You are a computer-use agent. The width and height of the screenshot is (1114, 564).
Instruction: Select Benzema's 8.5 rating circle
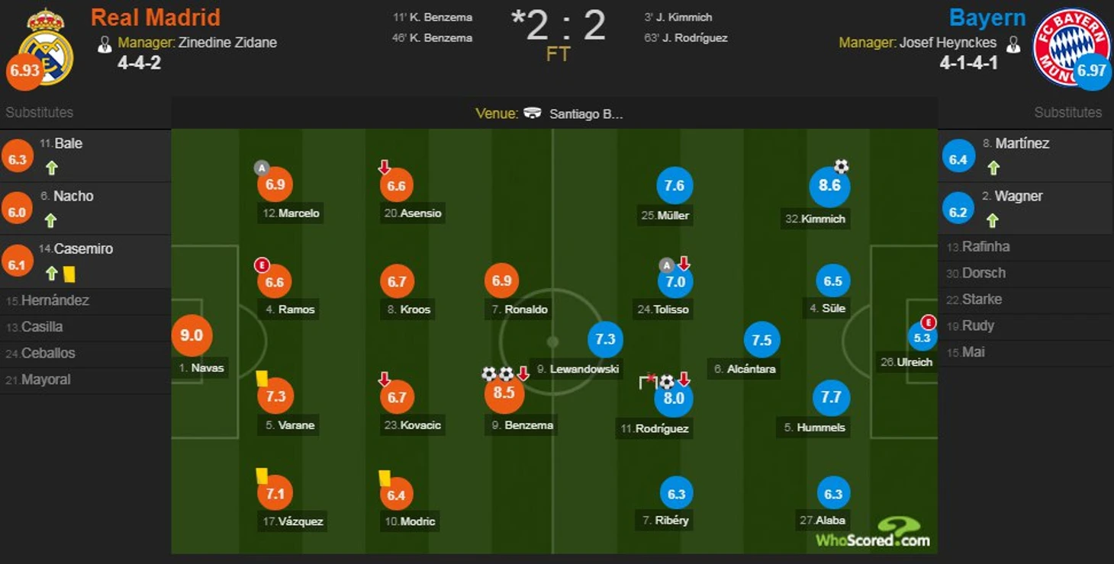click(x=504, y=394)
